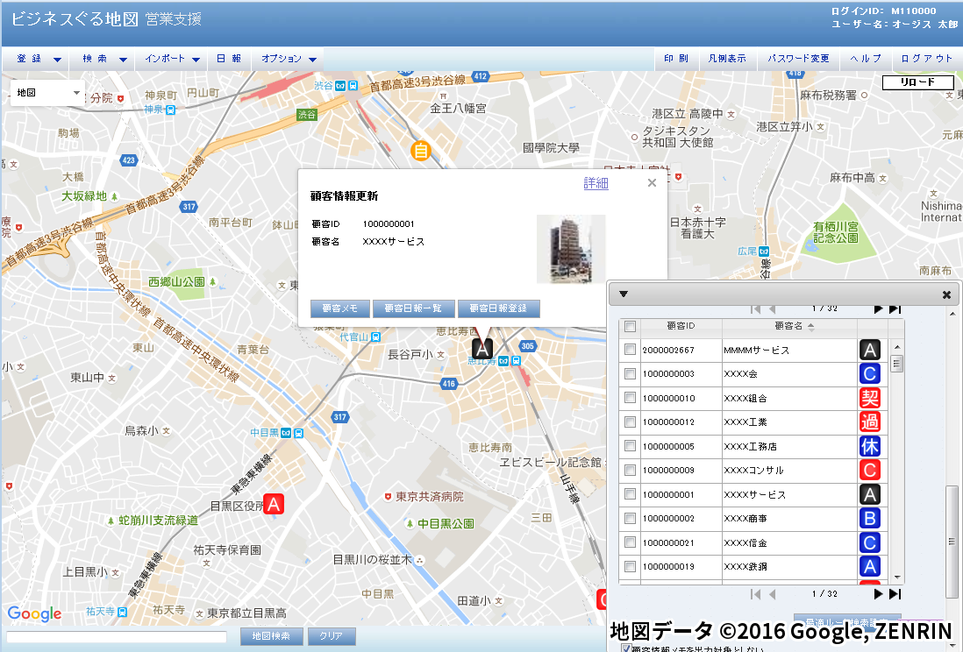Click the blue 休 icon in the XXXX工務店 row

(870, 446)
